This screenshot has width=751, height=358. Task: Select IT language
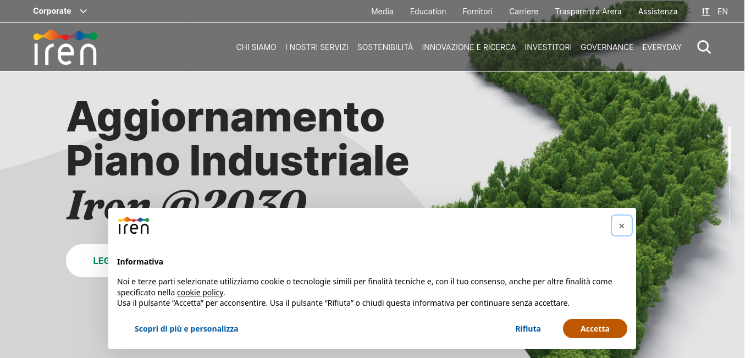click(706, 11)
